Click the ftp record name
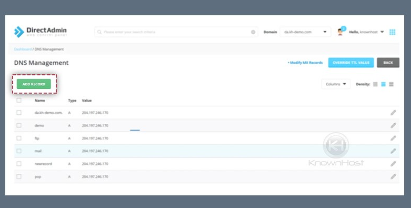411x208 pixels. 37,138
